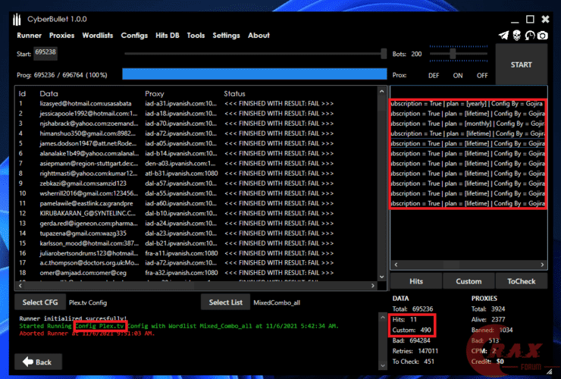Click the log panel down scroll arrow
Viewport: 561px width, 379px height.
tap(383, 365)
